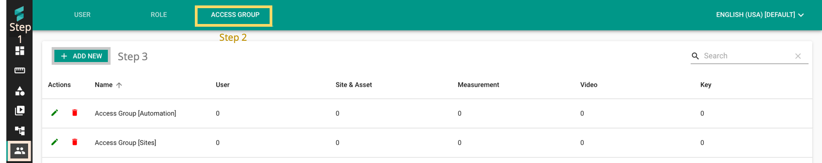Select the ACCESS GROUP tab
Viewport: 822px width, 163px height.
(x=235, y=15)
